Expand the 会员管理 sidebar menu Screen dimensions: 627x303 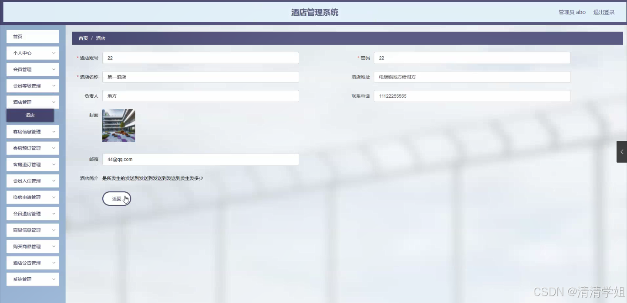(32, 69)
